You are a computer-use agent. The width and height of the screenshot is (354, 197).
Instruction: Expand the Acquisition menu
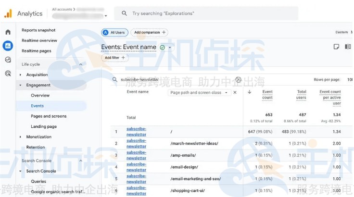click(20, 74)
